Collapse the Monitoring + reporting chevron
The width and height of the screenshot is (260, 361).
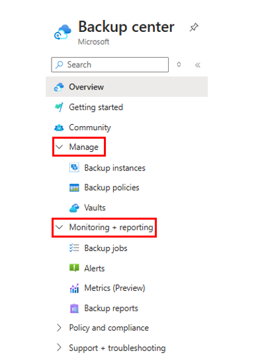(59, 227)
